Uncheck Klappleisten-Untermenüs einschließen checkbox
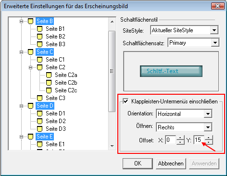 126,101
